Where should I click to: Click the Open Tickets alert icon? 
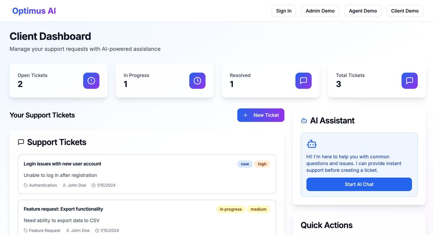91,81
